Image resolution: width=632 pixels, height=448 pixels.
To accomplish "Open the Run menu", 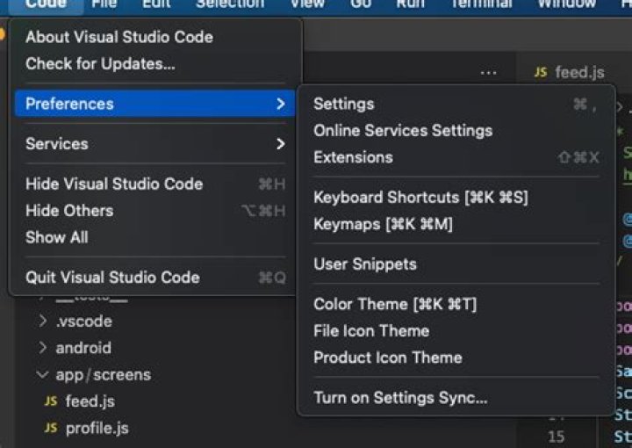I will pos(410,4).
